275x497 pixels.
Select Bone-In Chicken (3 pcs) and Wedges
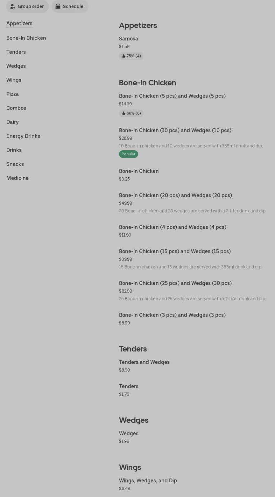click(x=172, y=315)
